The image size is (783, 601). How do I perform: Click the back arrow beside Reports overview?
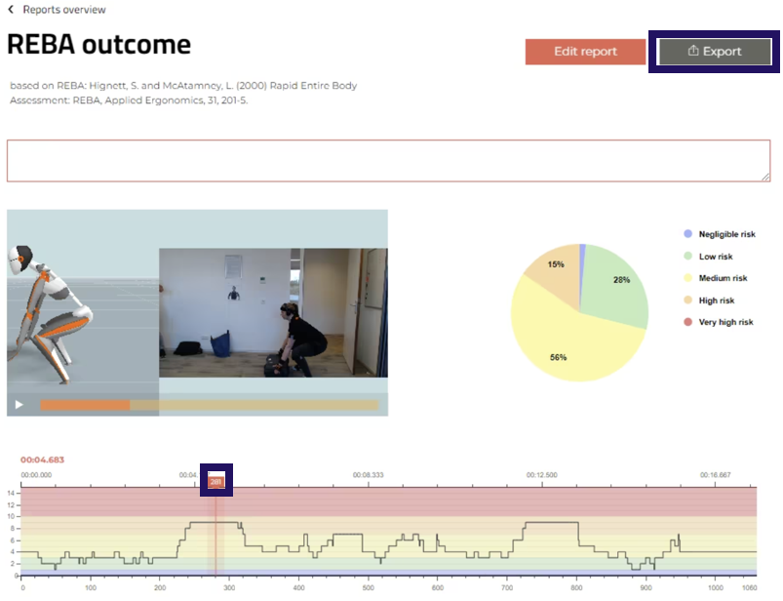[x=12, y=11]
